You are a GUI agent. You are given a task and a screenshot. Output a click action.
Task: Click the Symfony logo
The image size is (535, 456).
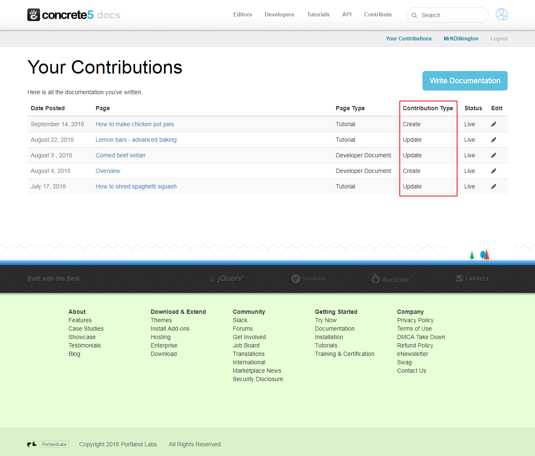click(308, 278)
